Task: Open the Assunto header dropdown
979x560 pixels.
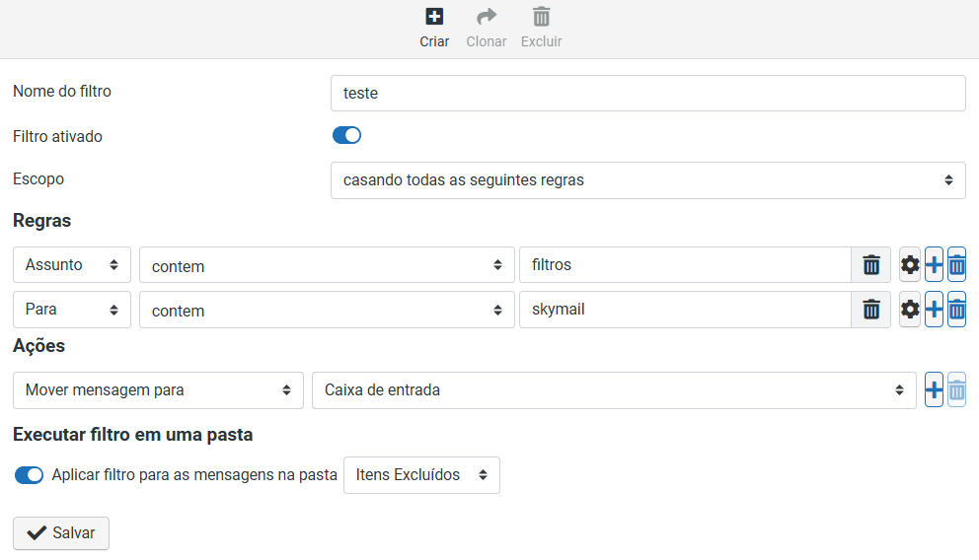Action: 72,265
